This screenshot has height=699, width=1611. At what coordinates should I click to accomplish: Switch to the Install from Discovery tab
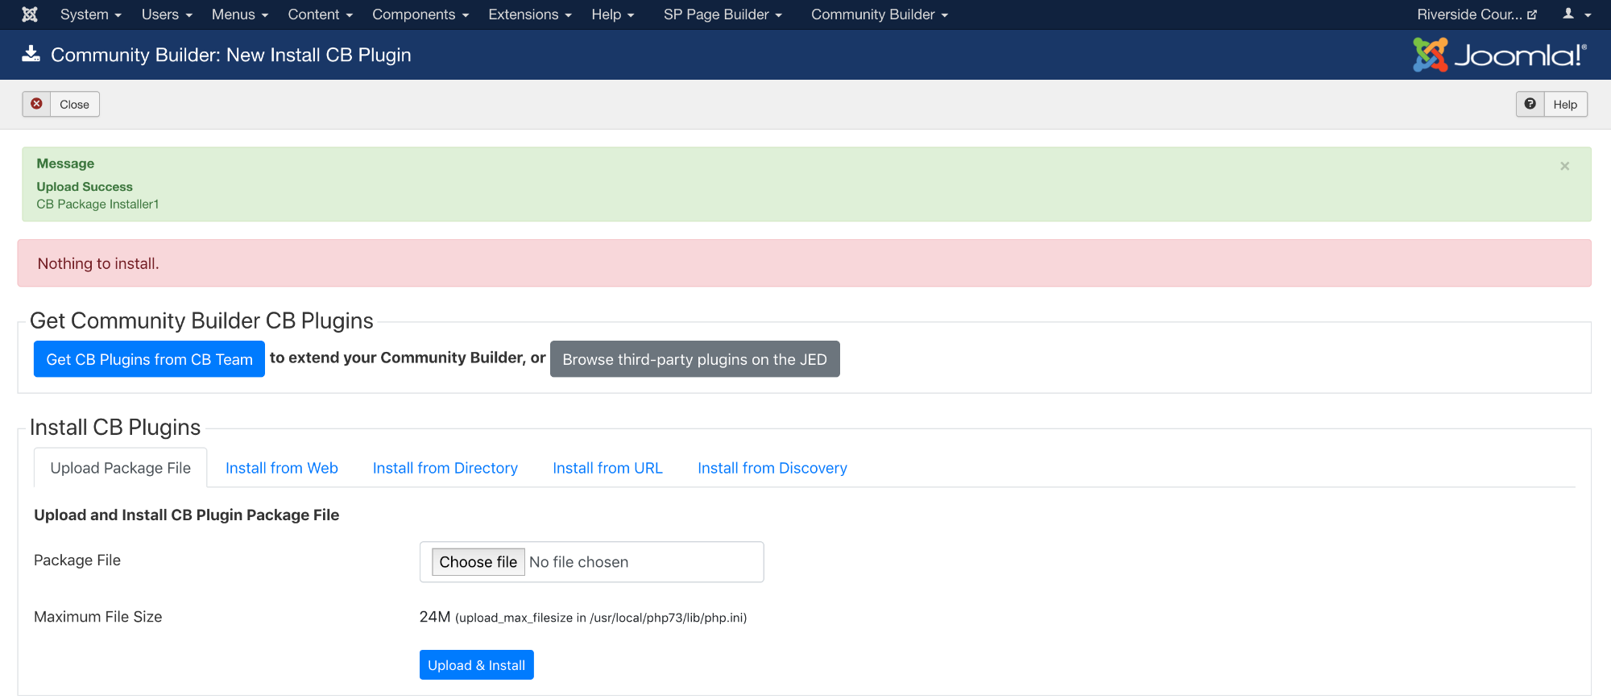coord(772,468)
